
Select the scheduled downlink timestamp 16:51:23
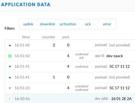[x=22, y=88]
